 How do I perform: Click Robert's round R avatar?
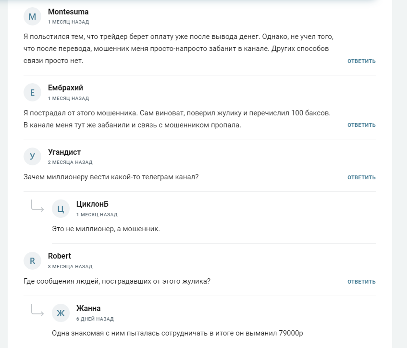tap(32, 261)
